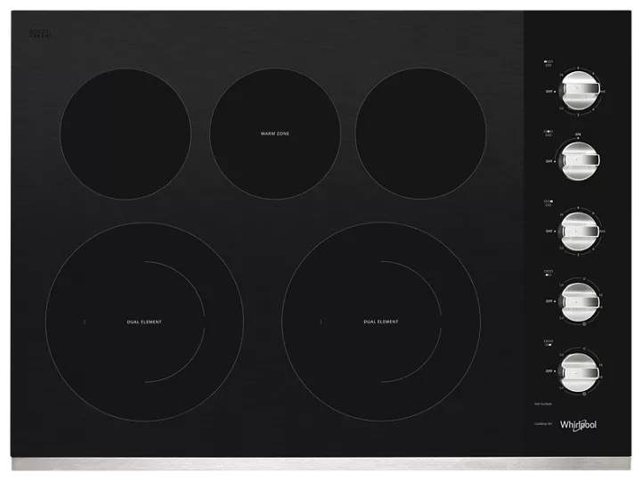642x481 pixels.
Task: Click the burner position icon above bottom knob
Action: coord(549,342)
